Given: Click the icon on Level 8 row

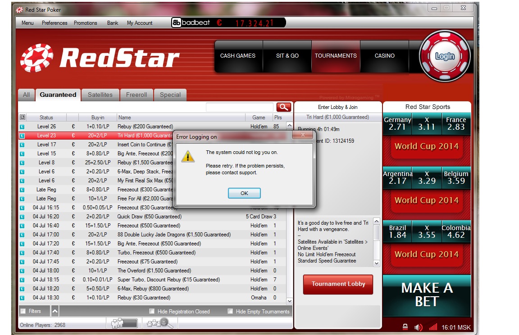Looking at the screenshot, I should (22, 163).
